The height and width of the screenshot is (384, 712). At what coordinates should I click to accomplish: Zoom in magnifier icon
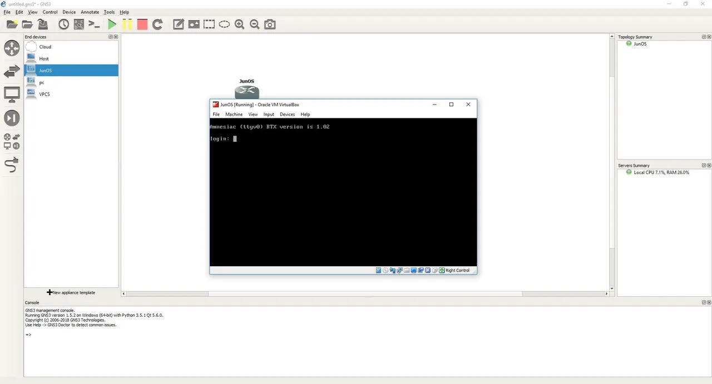point(239,24)
